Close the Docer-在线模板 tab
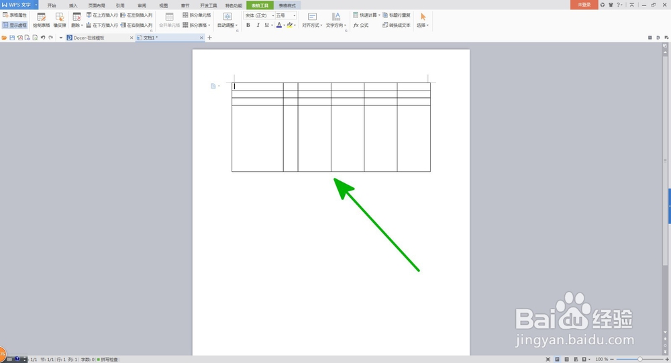 132,38
